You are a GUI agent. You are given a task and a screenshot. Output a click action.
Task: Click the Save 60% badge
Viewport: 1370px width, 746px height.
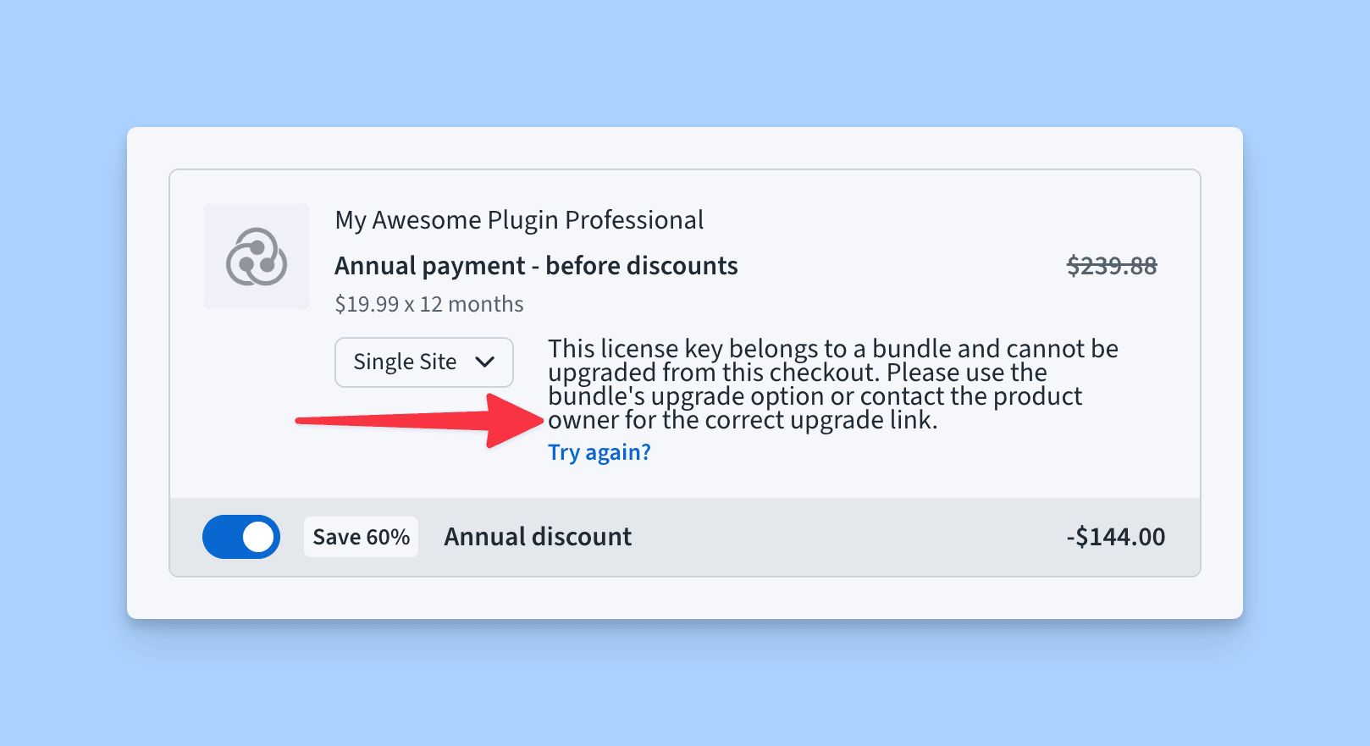click(x=361, y=537)
